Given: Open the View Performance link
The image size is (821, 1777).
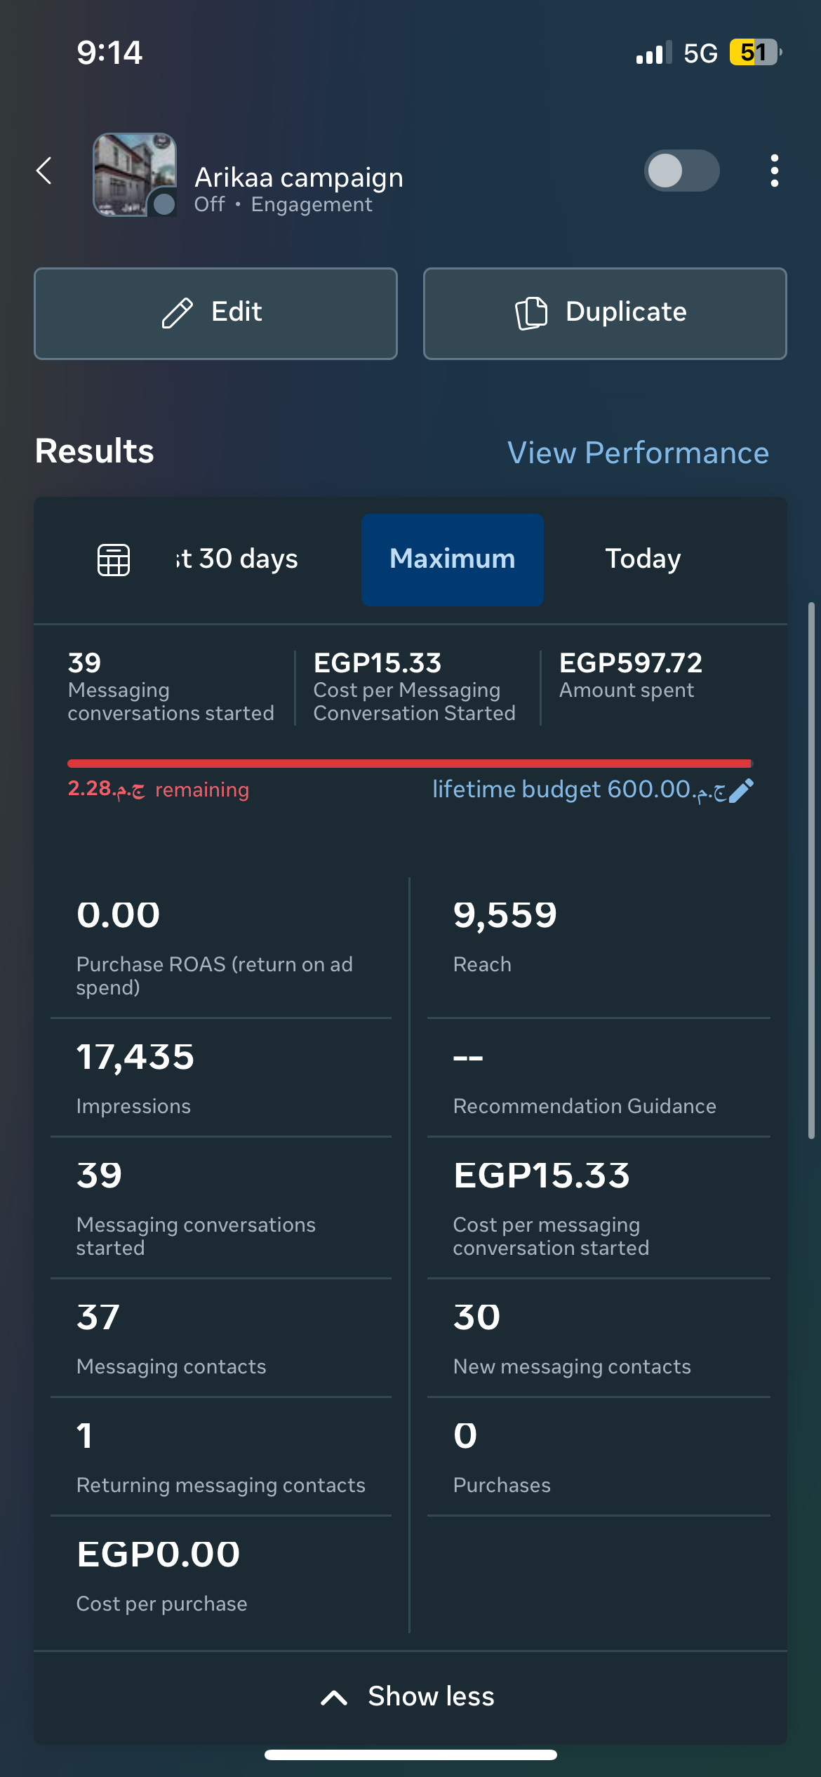Looking at the screenshot, I should coord(638,453).
